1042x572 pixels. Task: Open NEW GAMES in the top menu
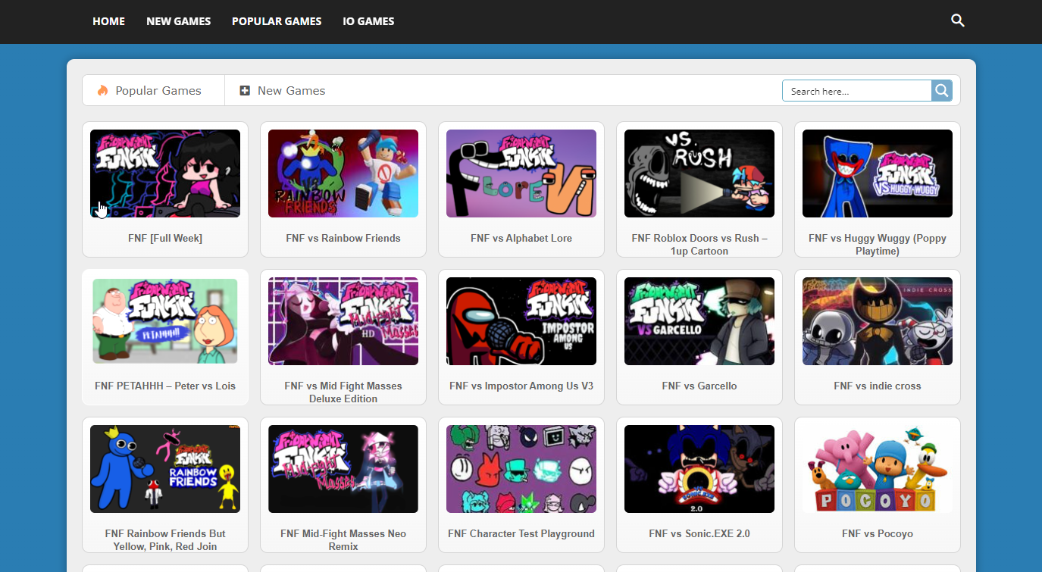click(x=179, y=21)
